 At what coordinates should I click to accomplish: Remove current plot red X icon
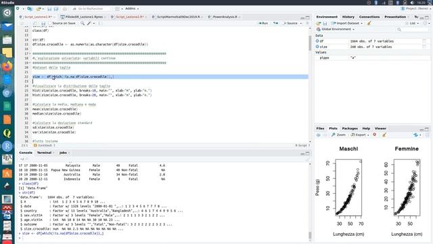[x=375, y=135]
